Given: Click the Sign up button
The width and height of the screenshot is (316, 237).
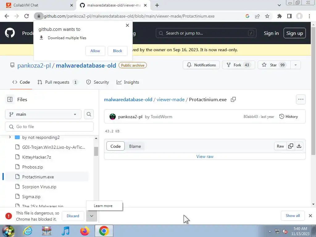Looking at the screenshot, I should pyautogui.click(x=295, y=33).
